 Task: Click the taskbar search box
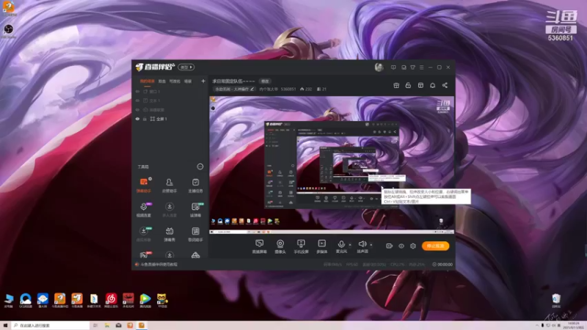(x=51, y=326)
